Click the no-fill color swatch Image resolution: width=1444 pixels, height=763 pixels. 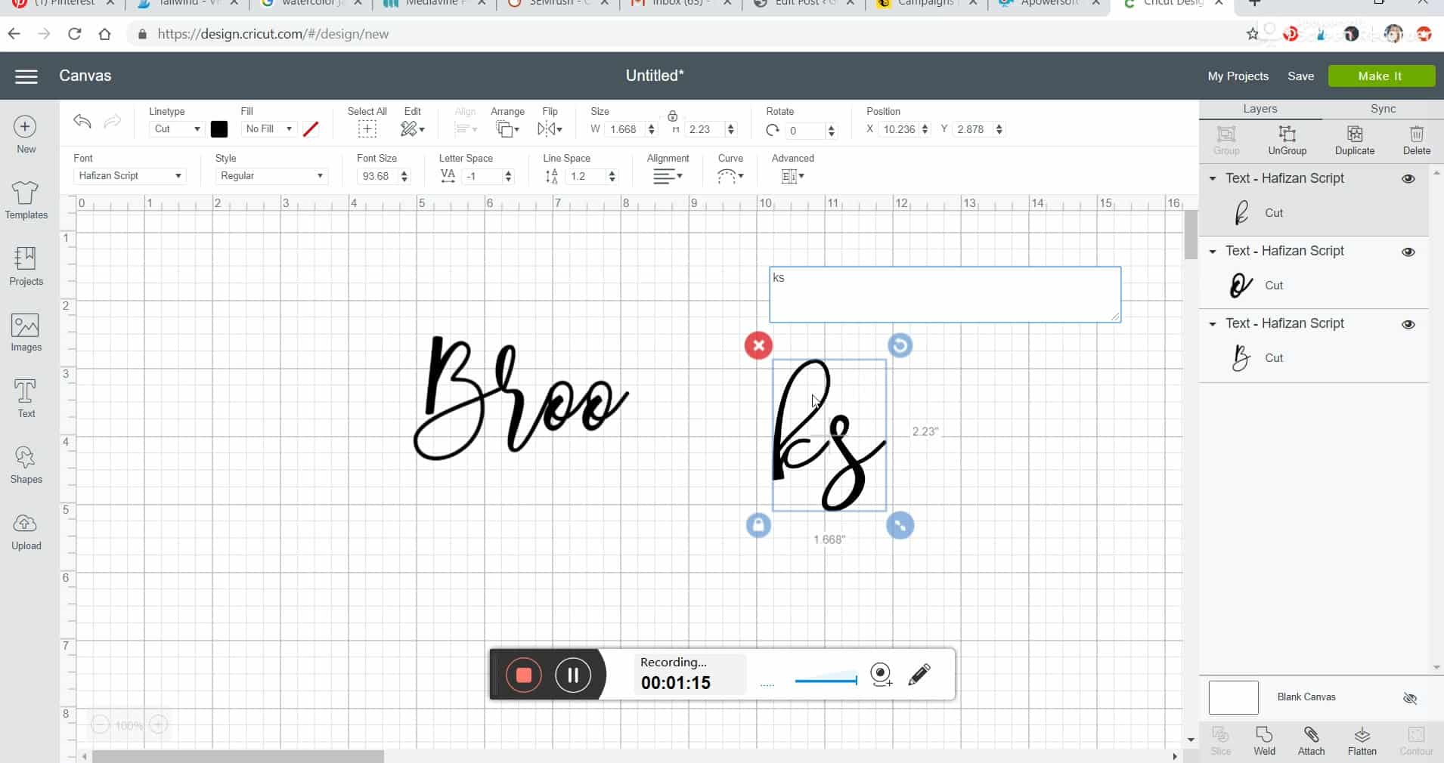tap(310, 129)
